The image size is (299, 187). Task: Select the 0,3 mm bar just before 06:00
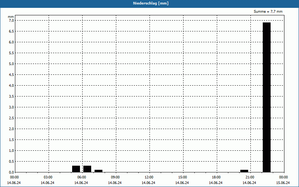tap(76, 169)
